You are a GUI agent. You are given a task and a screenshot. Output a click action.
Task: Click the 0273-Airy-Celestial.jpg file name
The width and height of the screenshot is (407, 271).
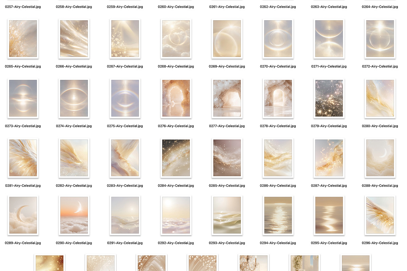[x=23, y=126]
